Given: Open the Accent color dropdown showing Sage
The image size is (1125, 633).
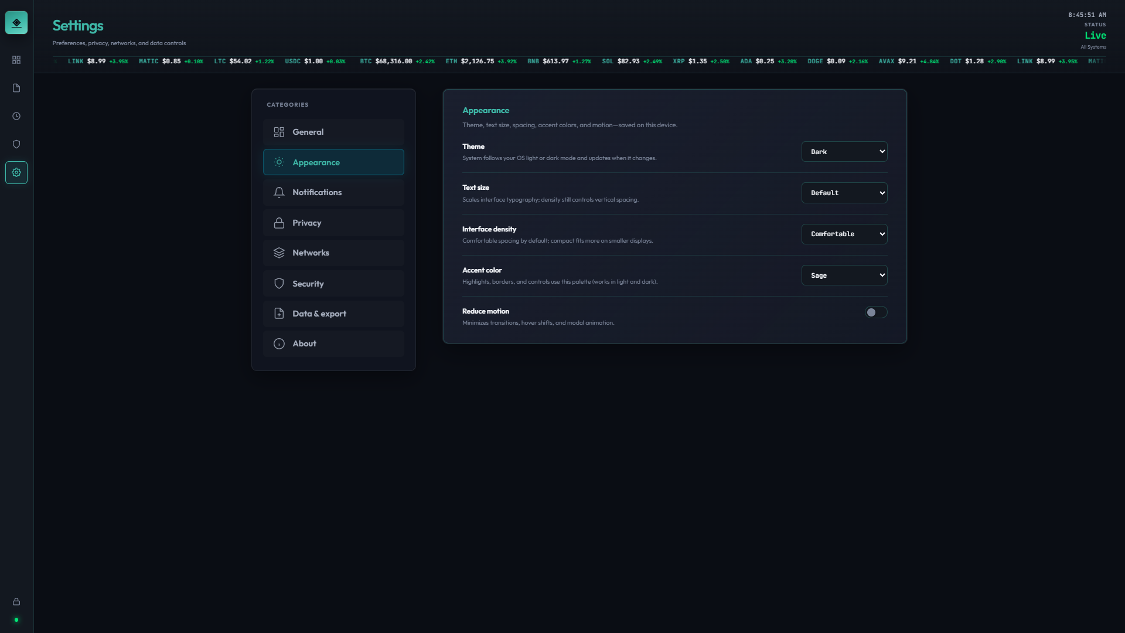Looking at the screenshot, I should [844, 275].
